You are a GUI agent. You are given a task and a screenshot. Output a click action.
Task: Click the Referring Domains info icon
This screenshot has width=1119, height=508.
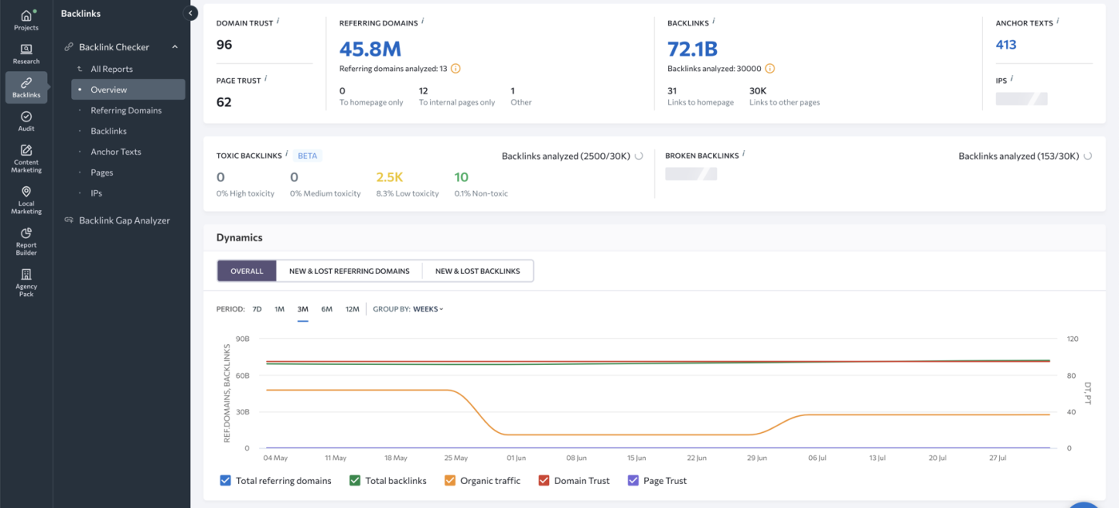(422, 22)
